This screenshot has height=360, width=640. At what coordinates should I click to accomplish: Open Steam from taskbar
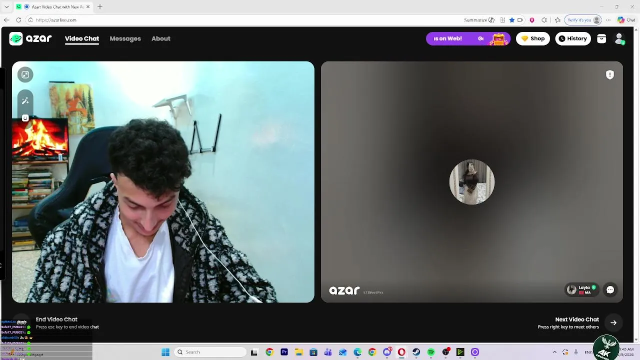pos(416,352)
